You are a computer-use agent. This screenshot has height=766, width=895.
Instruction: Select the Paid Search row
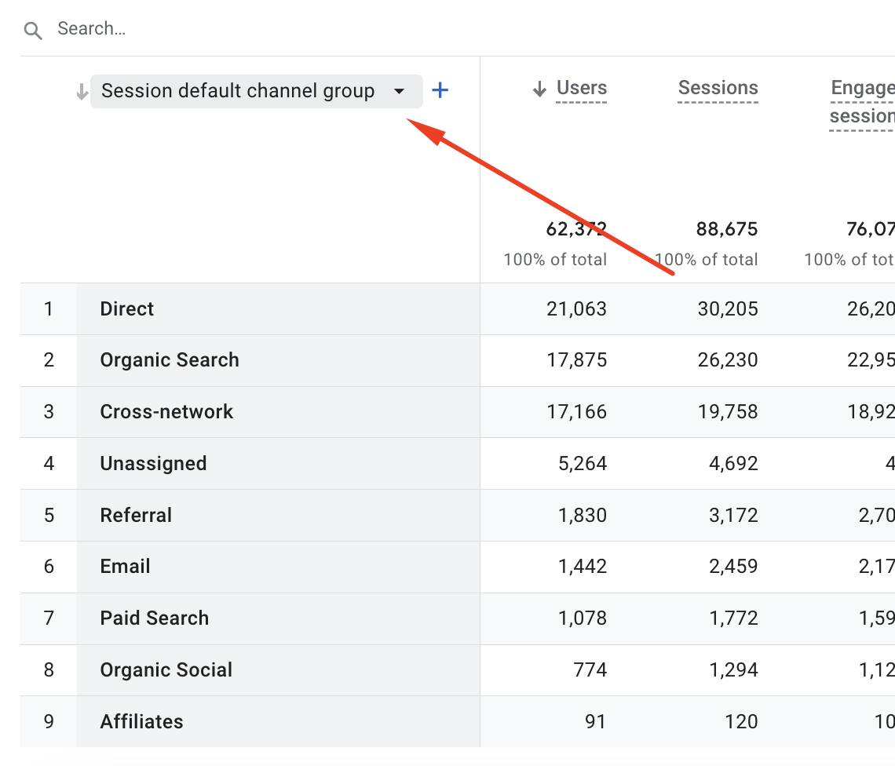point(155,618)
